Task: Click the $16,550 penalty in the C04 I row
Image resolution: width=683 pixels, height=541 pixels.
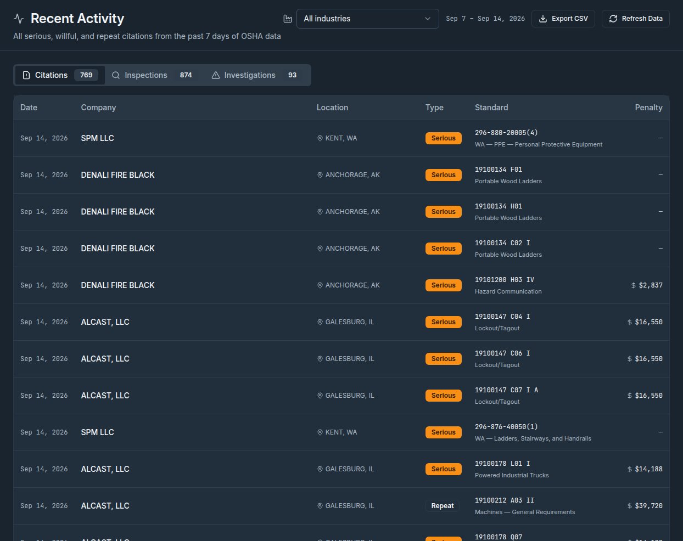Action: [648, 322]
